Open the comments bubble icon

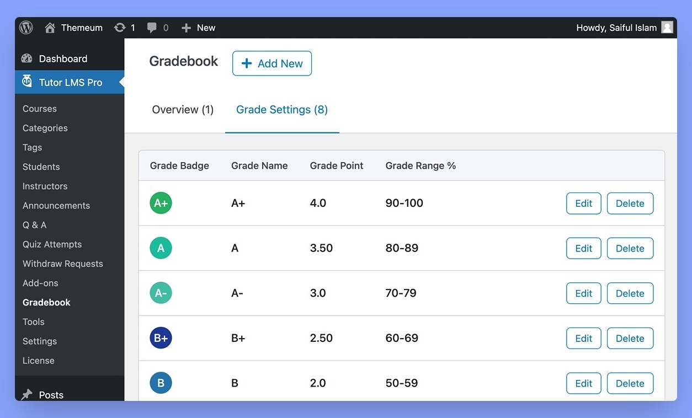[x=152, y=28]
